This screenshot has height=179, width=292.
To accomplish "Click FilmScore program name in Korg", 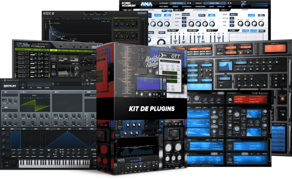I will pyautogui.click(x=38, y=46).
